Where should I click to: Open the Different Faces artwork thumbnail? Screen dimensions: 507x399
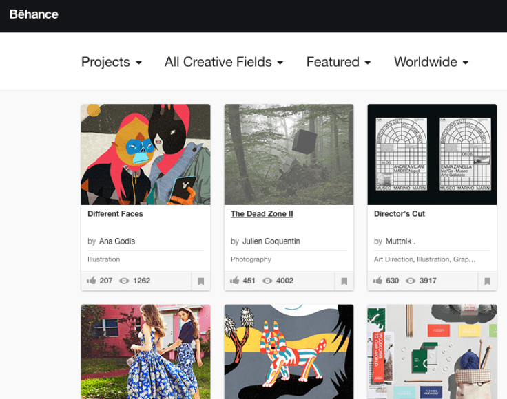pyautogui.click(x=145, y=154)
